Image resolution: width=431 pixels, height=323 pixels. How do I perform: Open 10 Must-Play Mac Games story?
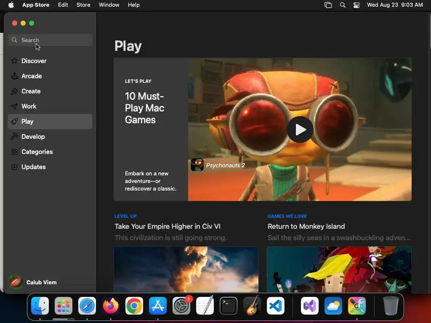[x=145, y=108]
